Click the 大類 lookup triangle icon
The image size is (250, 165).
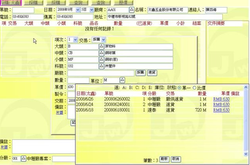(x=101, y=46)
